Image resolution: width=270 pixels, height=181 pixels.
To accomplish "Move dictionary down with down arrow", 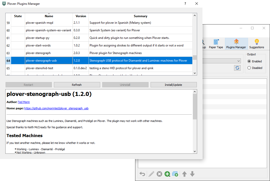I will 192,174.
